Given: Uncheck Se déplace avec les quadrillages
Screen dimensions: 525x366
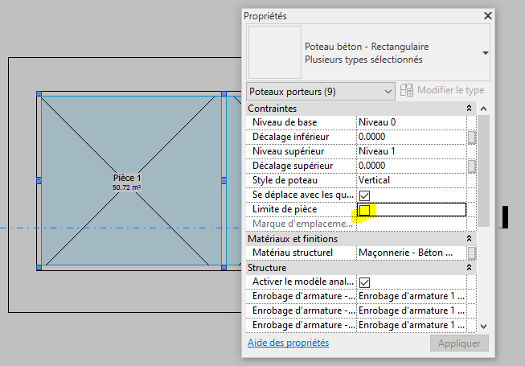Looking at the screenshot, I should click(364, 195).
